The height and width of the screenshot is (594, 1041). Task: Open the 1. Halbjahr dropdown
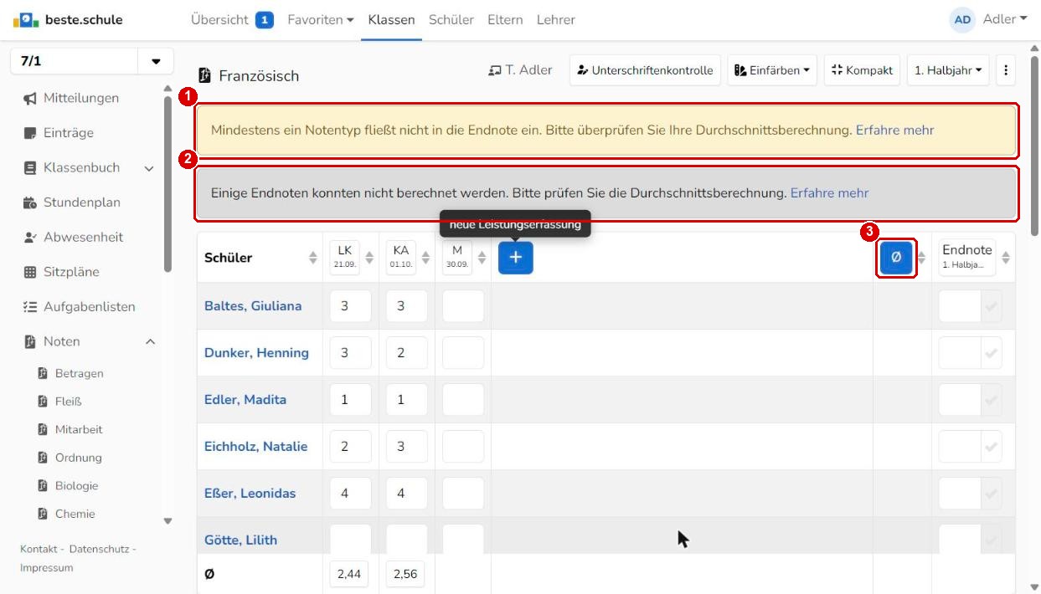pyautogui.click(x=948, y=70)
